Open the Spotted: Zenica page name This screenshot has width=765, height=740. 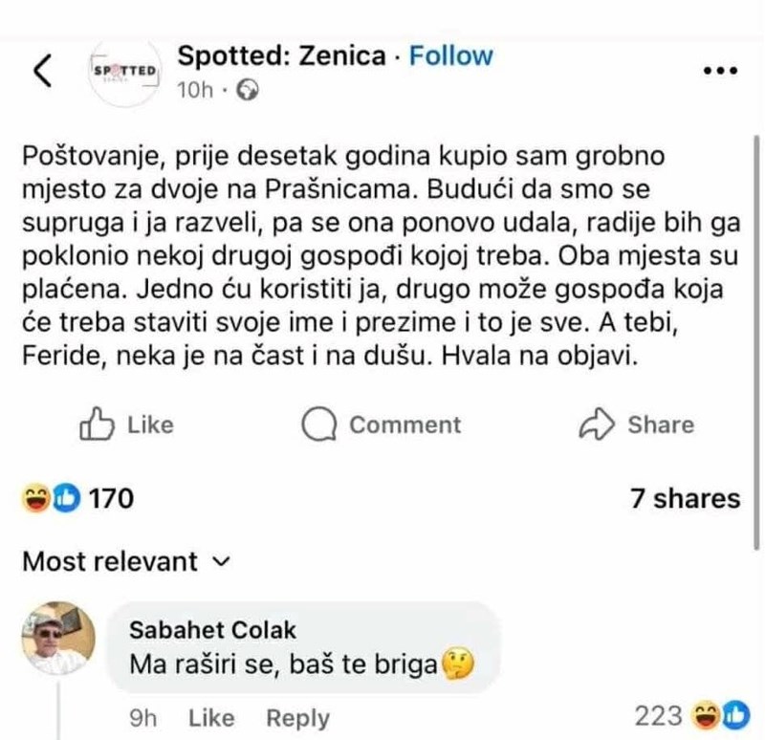[281, 55]
